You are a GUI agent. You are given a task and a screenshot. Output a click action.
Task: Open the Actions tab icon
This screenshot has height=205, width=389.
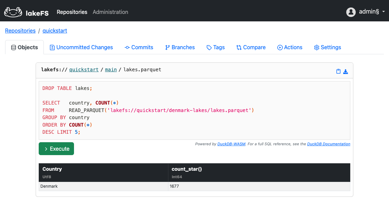coord(280,47)
